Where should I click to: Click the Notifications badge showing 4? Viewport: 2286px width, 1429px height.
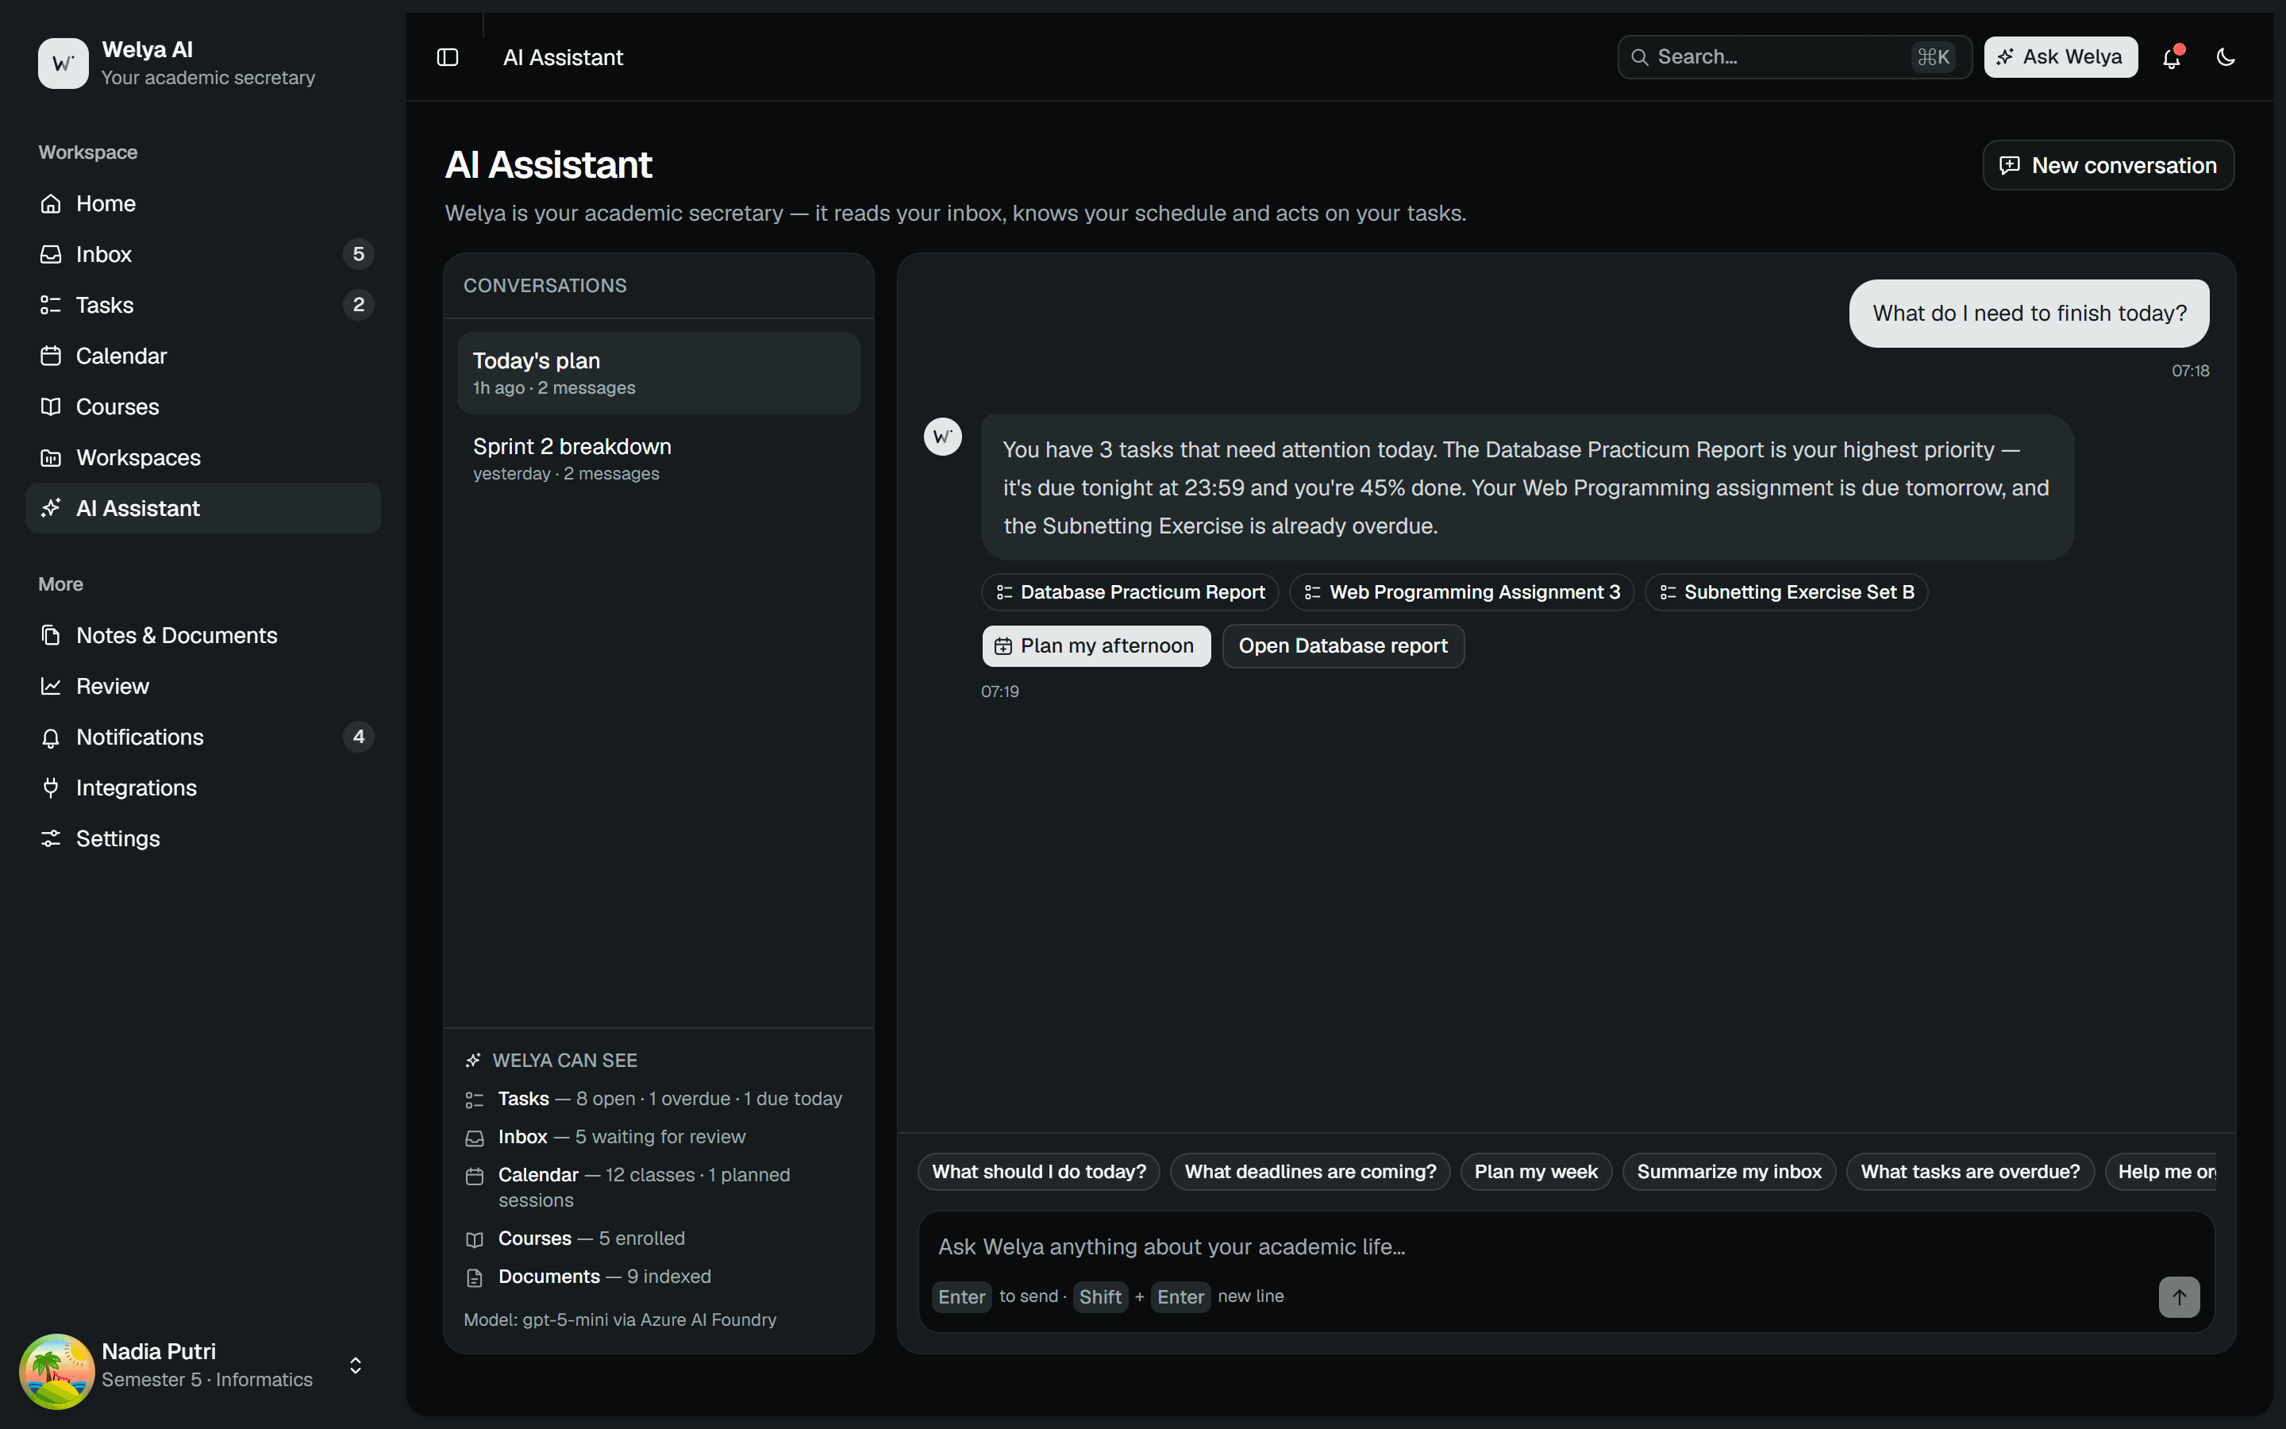(358, 738)
